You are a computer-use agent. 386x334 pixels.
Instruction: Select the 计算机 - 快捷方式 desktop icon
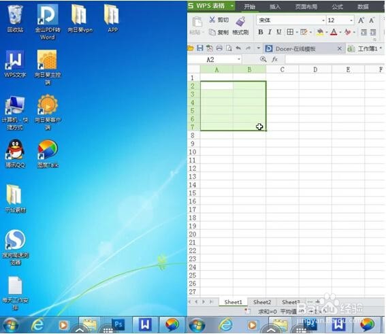pos(15,113)
